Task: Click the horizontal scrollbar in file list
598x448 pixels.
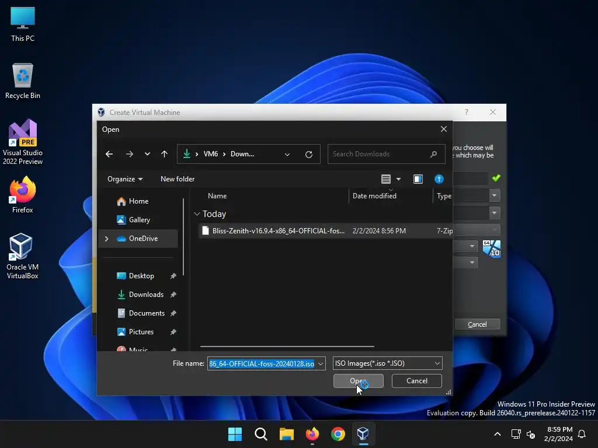Action: [287, 346]
